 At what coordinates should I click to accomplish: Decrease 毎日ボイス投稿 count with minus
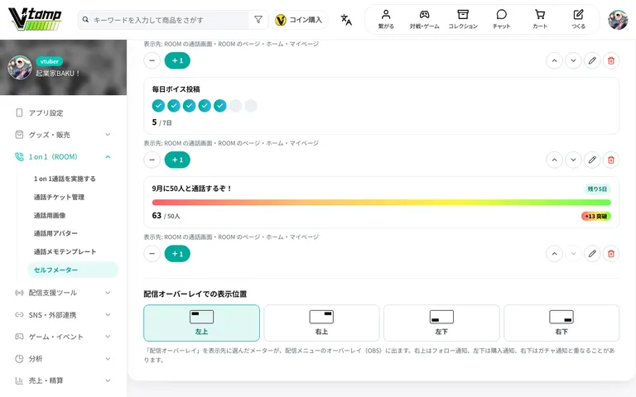152,160
